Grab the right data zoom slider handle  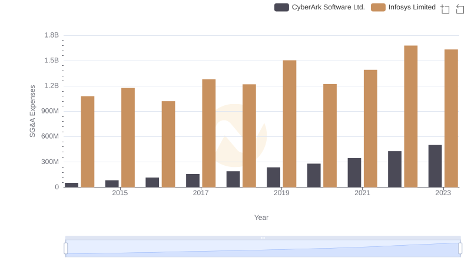[x=460, y=248]
